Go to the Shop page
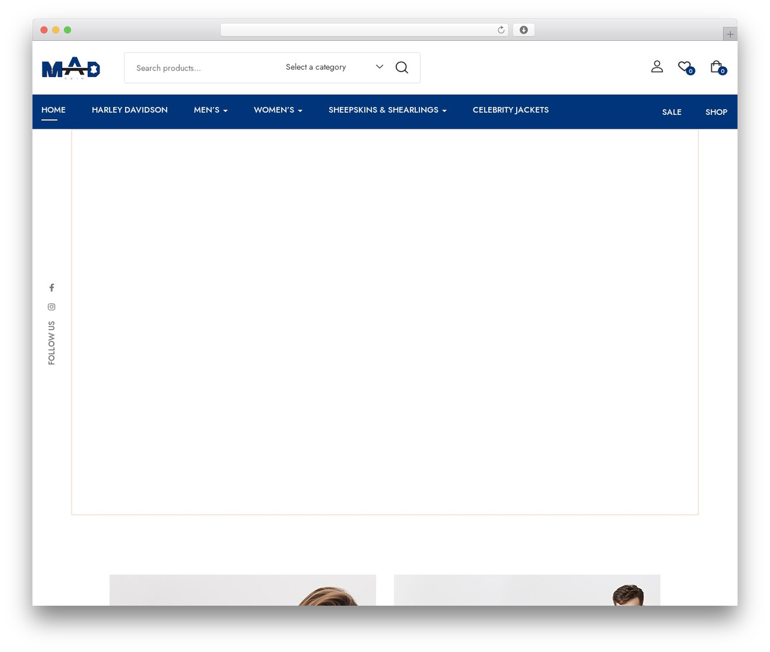The height and width of the screenshot is (652, 770). pos(716,112)
